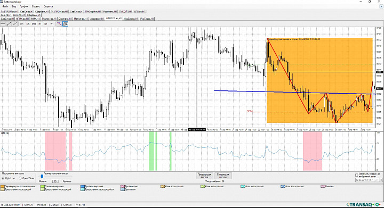Select the trend line with endpoints tool
Viewport: 384px width, 208px height.
tap(9, 24)
